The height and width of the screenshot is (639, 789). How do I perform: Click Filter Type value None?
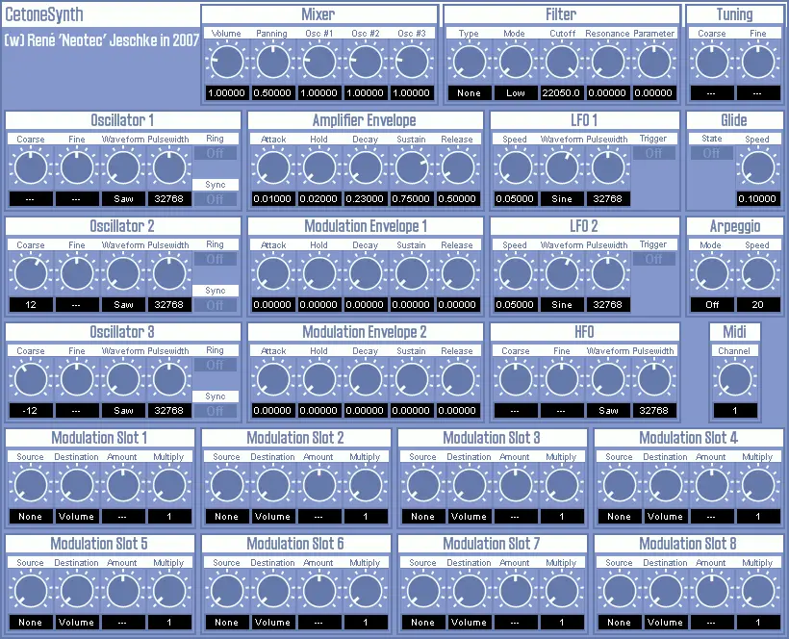[469, 93]
